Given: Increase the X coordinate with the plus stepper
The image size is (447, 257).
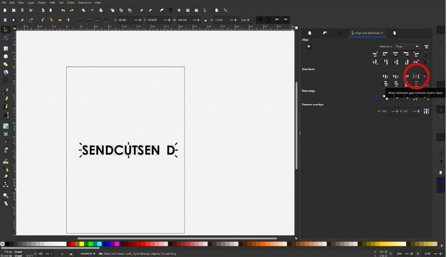Looking at the screenshot, I should [x=140, y=20].
